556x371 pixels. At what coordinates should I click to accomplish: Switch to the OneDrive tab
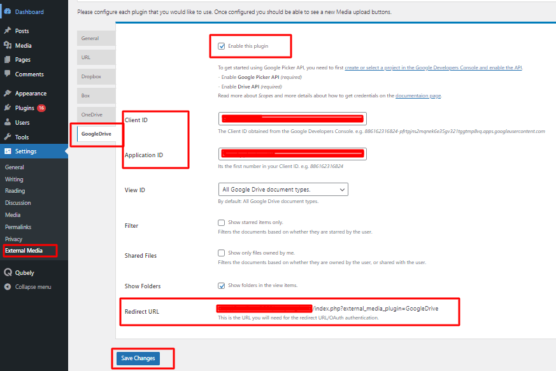click(x=96, y=115)
